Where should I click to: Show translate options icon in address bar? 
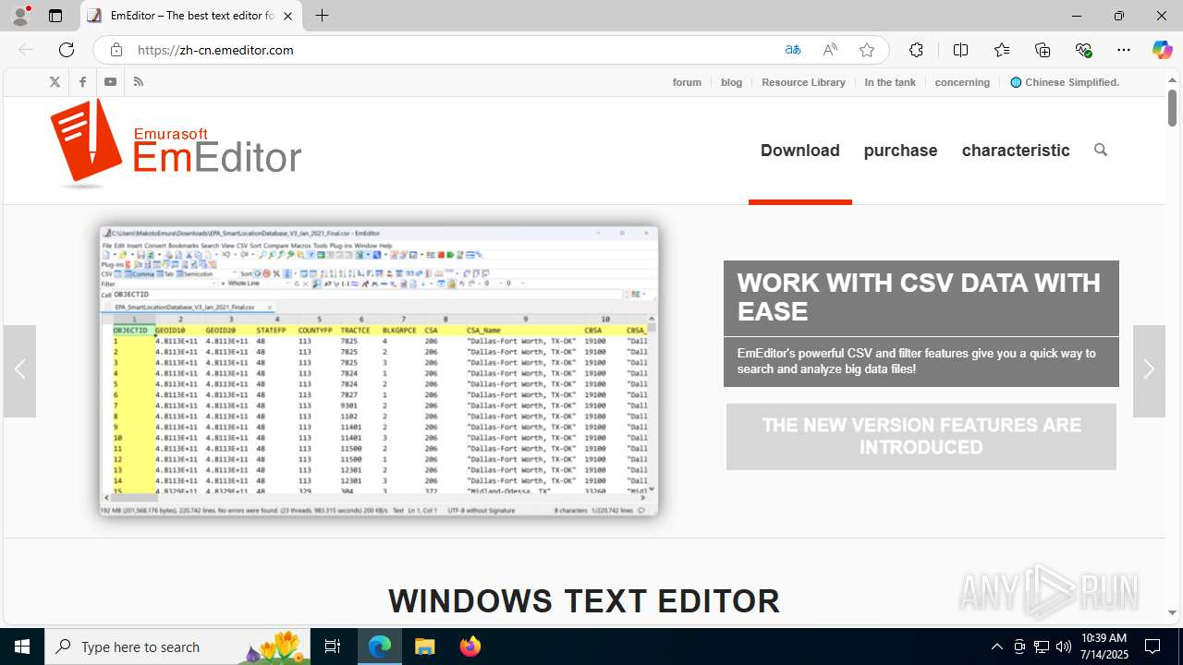(x=793, y=50)
